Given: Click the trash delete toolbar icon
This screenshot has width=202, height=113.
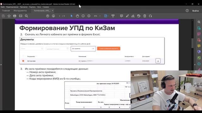Looking at the screenshot, I should coord(145,16).
